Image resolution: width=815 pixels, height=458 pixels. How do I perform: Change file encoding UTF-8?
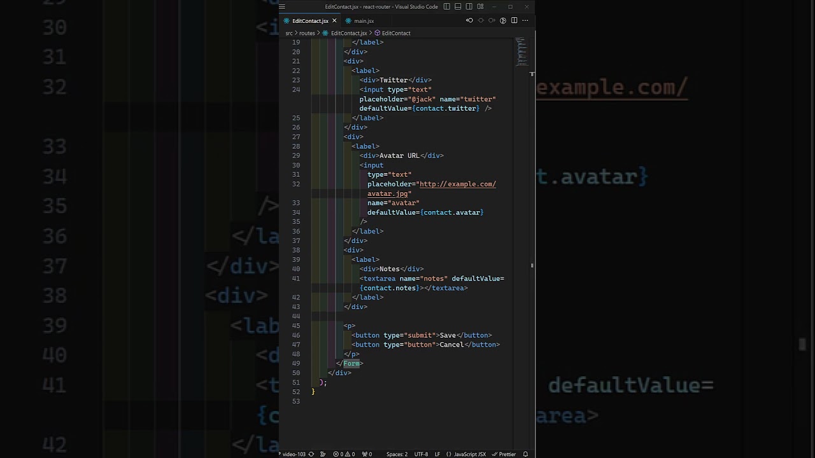(421, 454)
